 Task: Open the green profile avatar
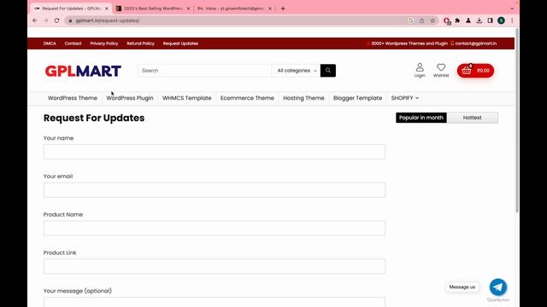(501, 20)
